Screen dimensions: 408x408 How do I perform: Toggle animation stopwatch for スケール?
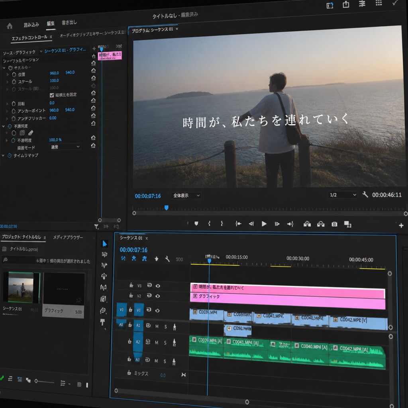(x=14, y=82)
